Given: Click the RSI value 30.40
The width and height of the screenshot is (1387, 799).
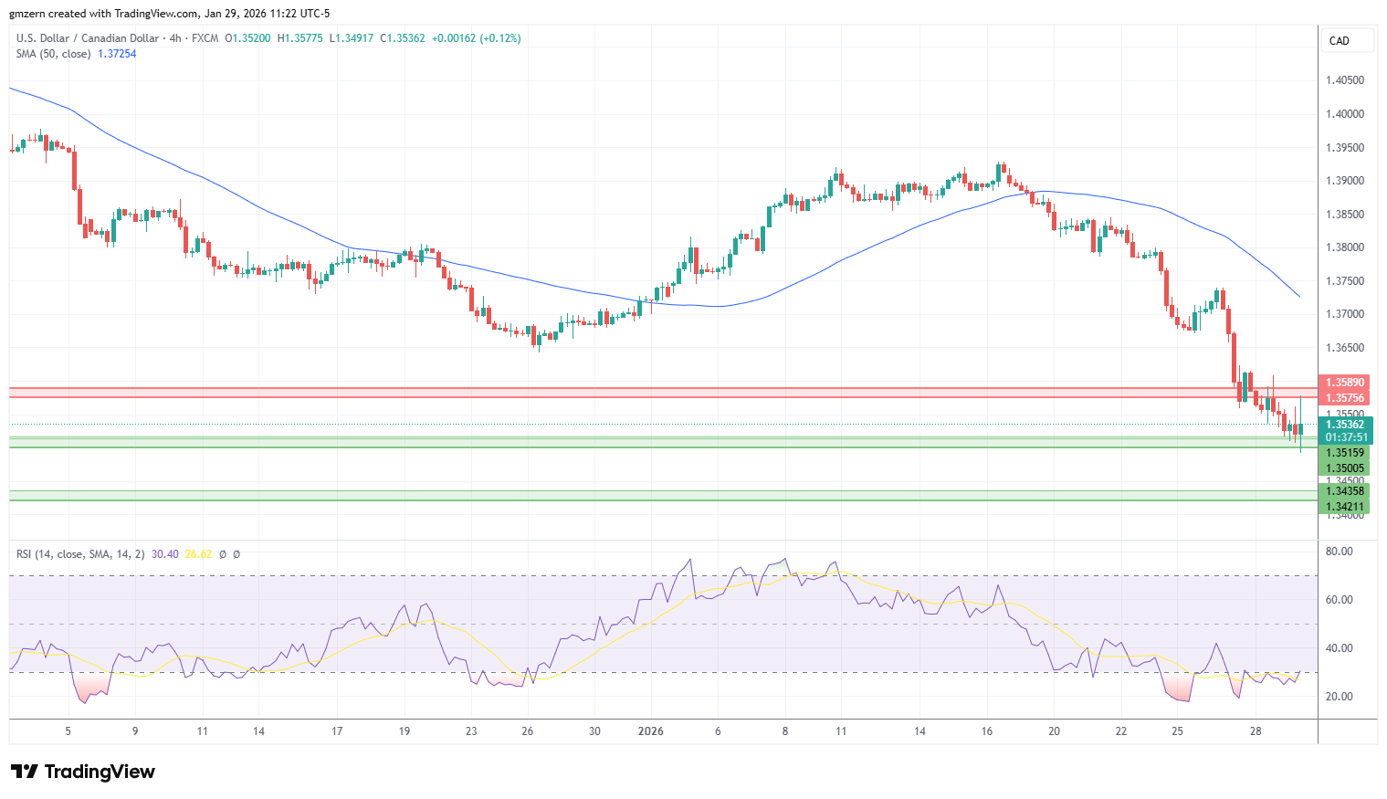Looking at the screenshot, I should [x=165, y=554].
